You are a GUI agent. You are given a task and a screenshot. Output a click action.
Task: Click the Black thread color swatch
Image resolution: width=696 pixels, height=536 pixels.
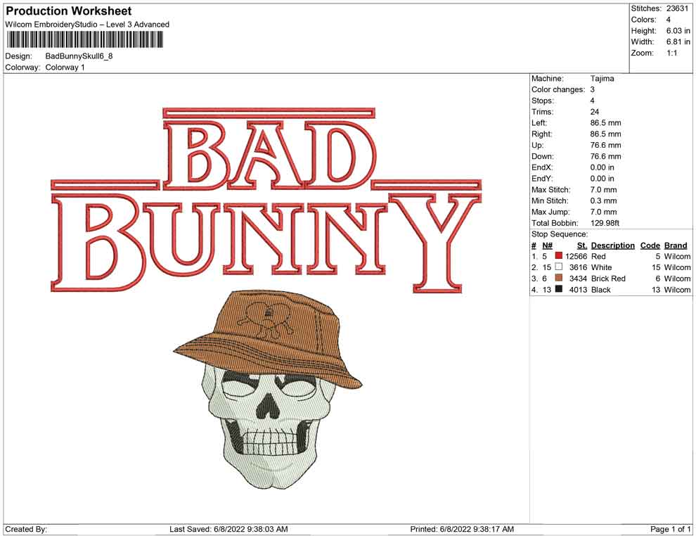pos(558,289)
